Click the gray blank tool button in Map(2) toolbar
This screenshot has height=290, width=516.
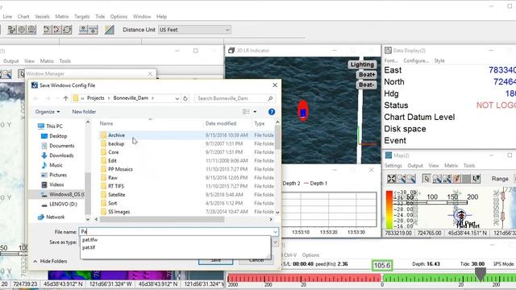(466, 179)
